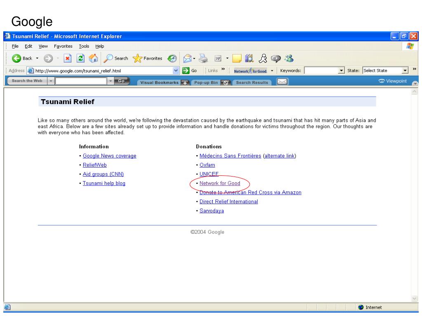Refresh the page using the Refresh icon
422x316 pixels.
tap(80, 58)
